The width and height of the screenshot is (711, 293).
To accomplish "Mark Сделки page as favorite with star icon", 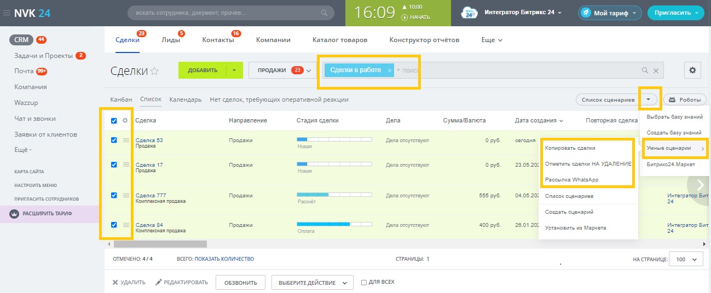I will click(154, 71).
